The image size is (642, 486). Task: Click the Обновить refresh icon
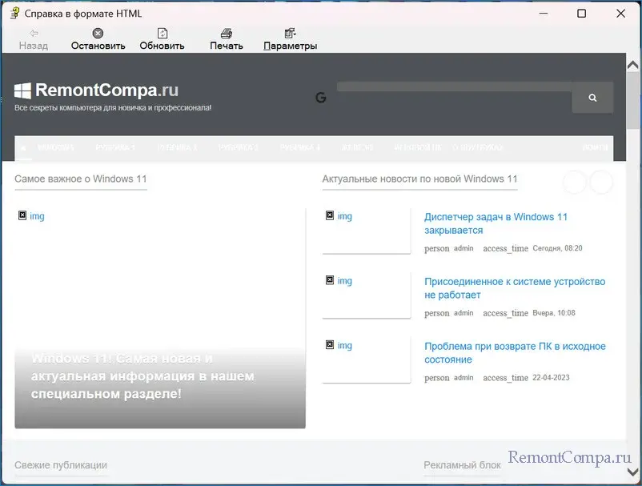pyautogui.click(x=162, y=33)
